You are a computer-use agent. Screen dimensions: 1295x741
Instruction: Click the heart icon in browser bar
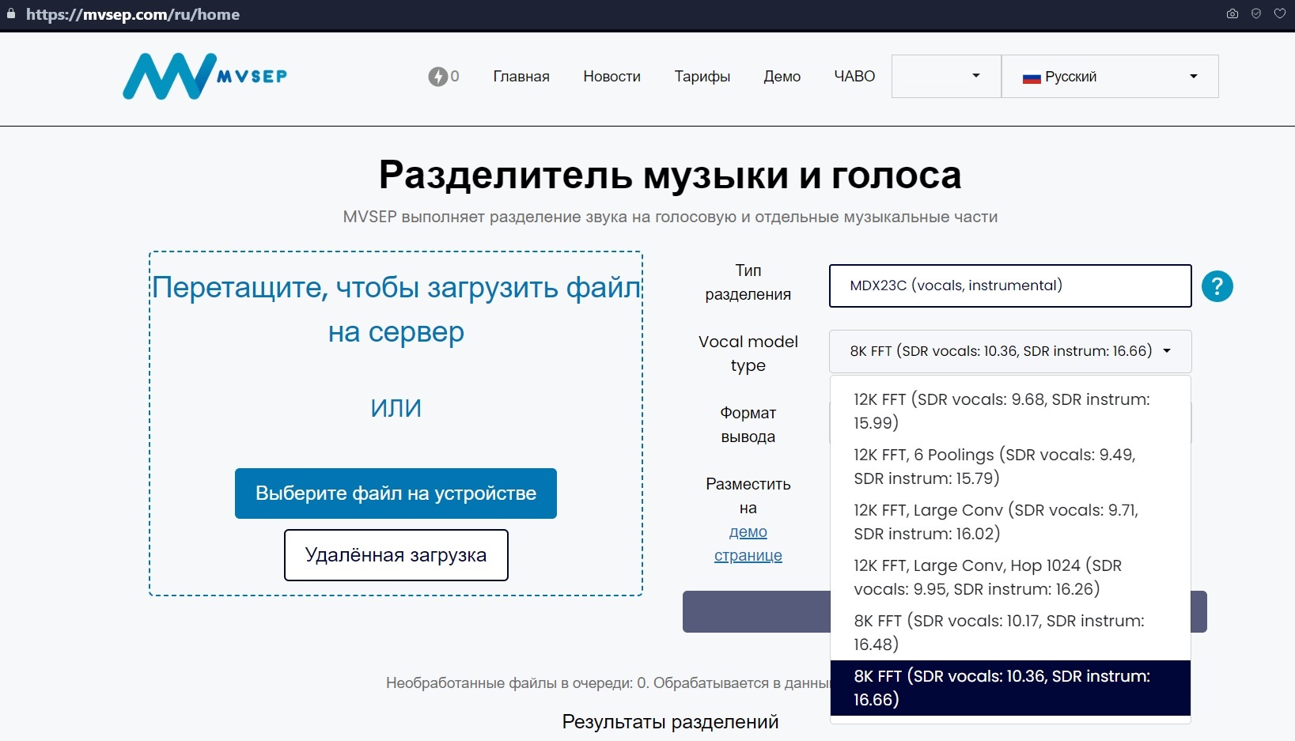[x=1279, y=14]
